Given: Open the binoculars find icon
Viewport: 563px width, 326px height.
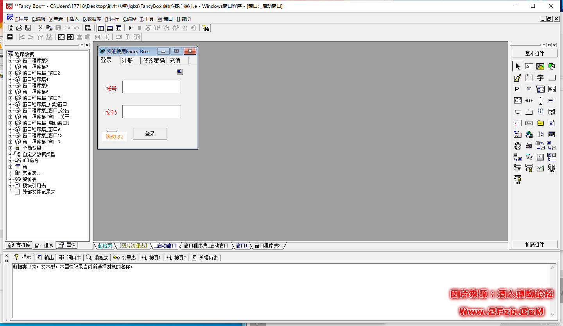Looking at the screenshot, I should pyautogui.click(x=206, y=28).
